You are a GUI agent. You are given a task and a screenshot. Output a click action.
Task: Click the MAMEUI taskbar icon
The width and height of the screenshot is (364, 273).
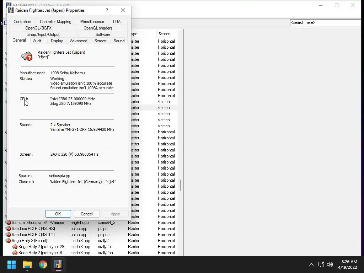59,264
